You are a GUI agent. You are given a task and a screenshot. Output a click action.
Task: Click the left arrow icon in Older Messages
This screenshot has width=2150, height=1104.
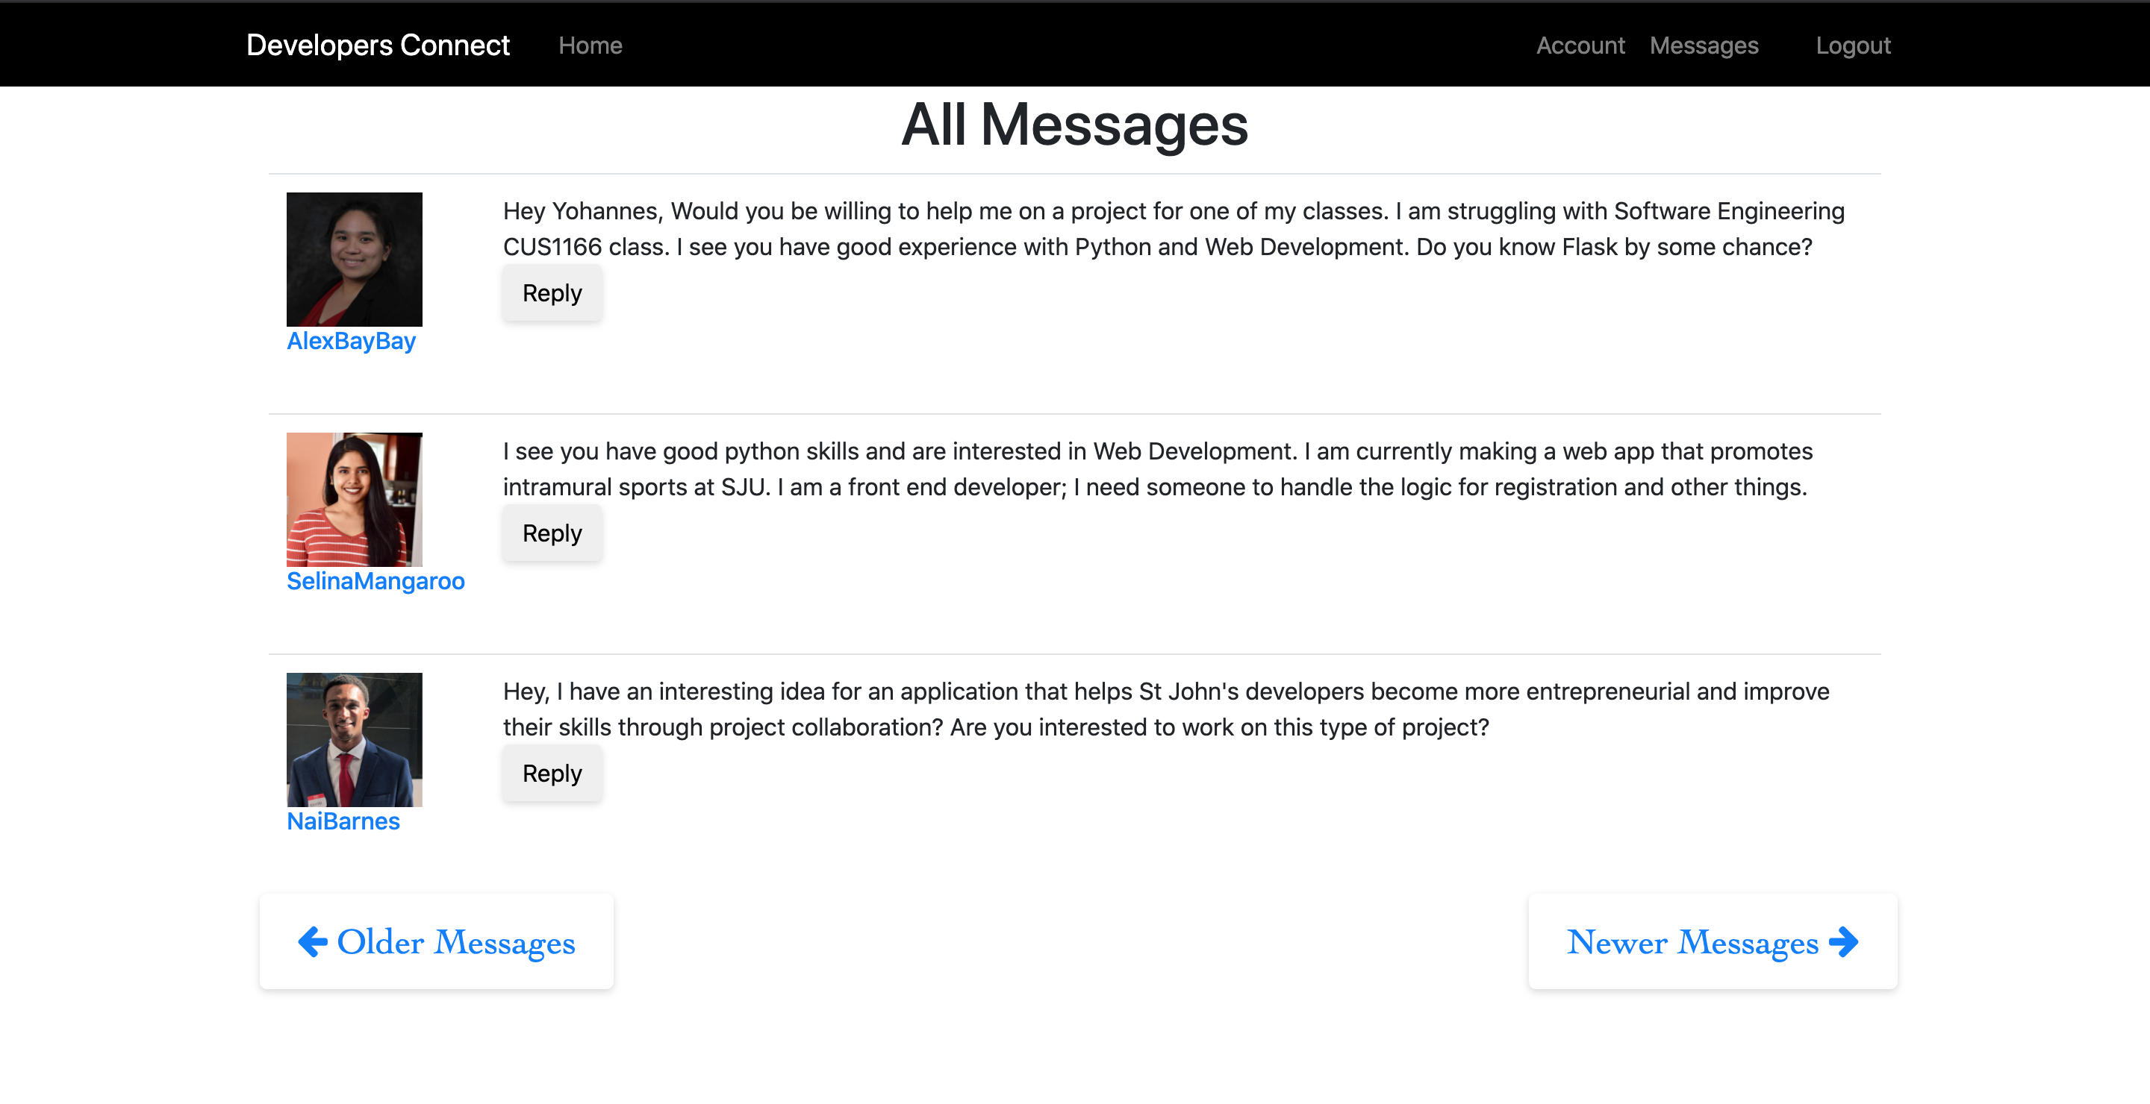pyautogui.click(x=313, y=942)
